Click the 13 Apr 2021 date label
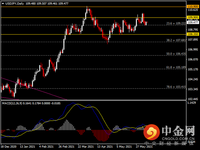 105,147
